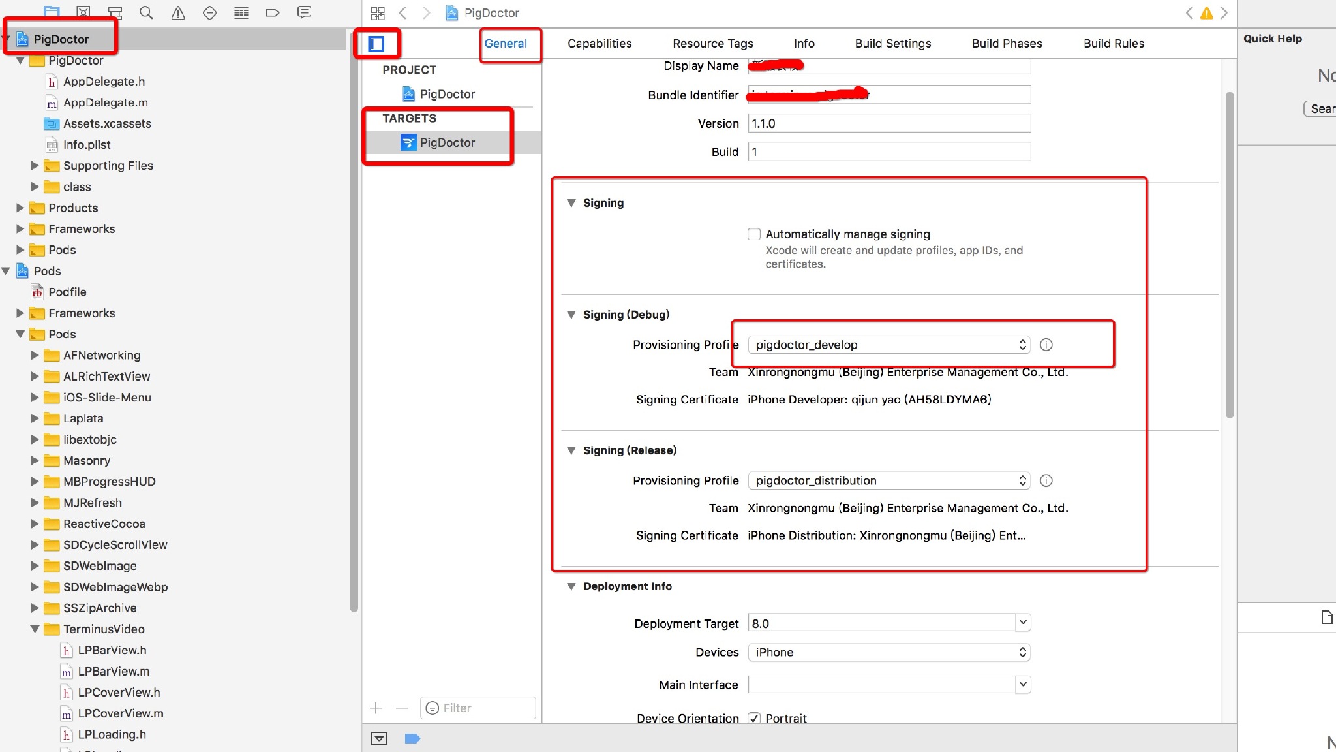The width and height of the screenshot is (1336, 752).
Task: Add a new target with the plus icon
Action: coord(376,708)
